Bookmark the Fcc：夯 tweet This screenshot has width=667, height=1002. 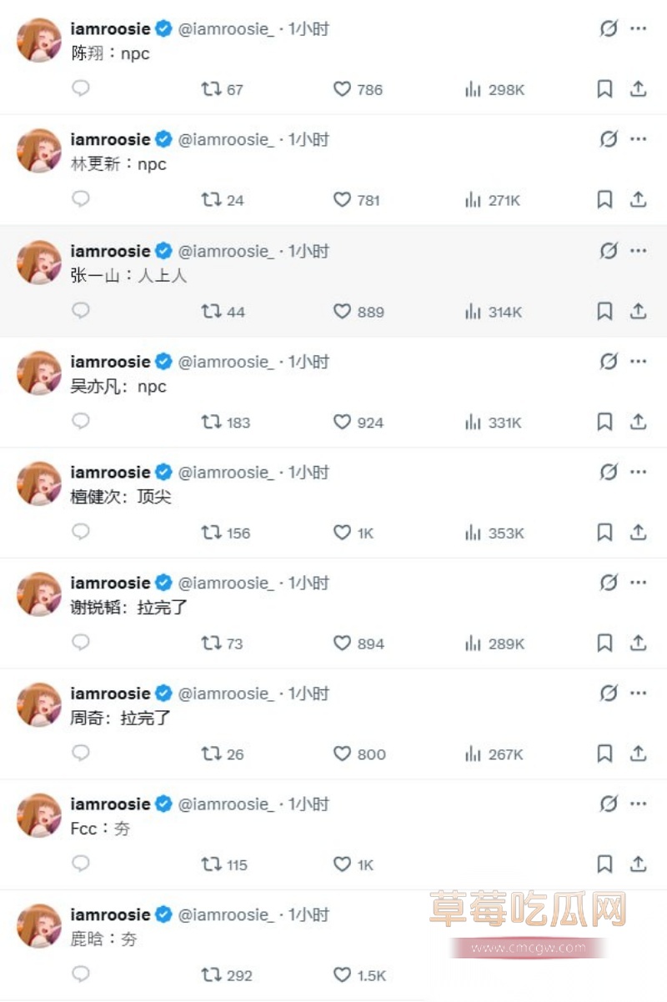(604, 864)
